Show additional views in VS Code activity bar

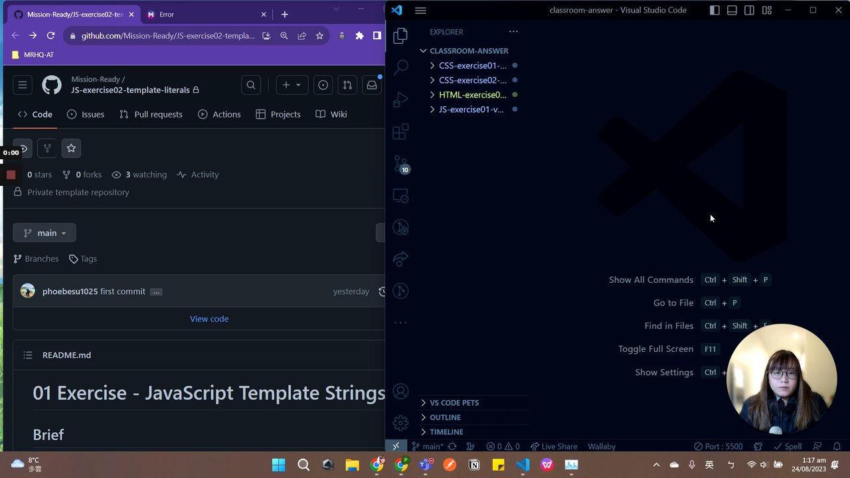[x=400, y=323]
